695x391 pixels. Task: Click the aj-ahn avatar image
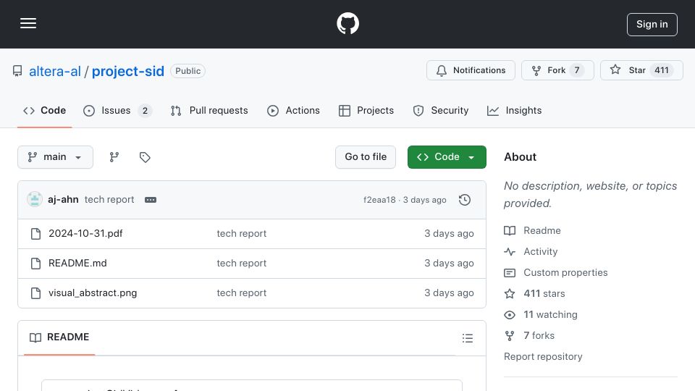point(35,200)
